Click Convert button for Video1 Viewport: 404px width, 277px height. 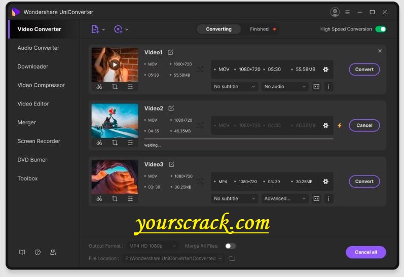(x=364, y=70)
